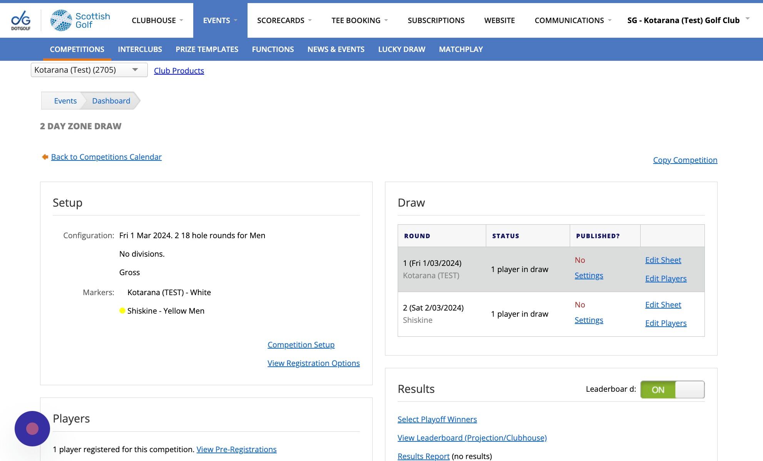Click Edit Sheet for round 1
763x461 pixels.
(x=663, y=260)
